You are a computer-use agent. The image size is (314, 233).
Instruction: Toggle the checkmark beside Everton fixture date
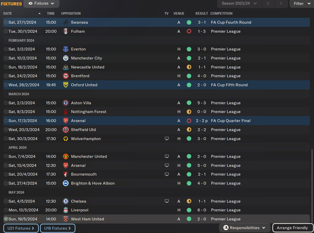tap(6, 49)
